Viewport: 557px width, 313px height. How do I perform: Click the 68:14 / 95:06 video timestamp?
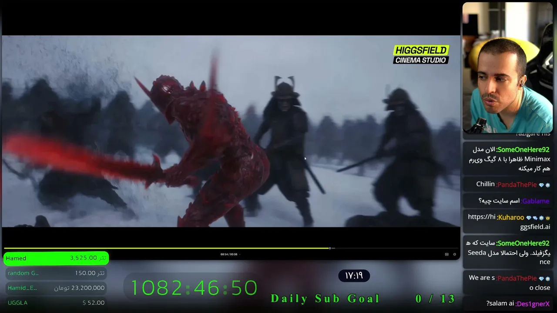point(229,254)
